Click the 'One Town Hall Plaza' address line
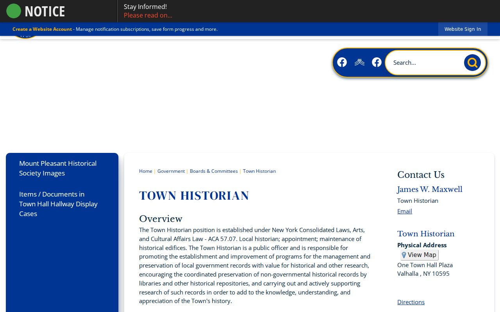 425,265
